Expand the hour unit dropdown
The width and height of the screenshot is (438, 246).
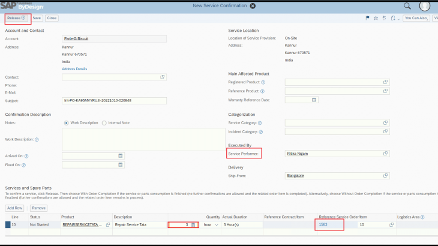coord(216,224)
